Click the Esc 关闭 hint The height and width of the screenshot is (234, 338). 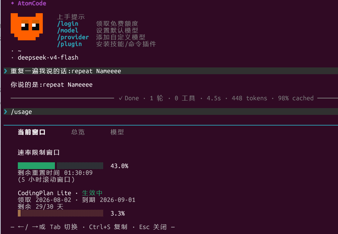(x=153, y=227)
